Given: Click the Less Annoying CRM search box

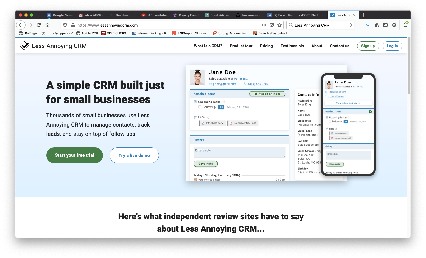Looking at the screenshot, I should click(x=320, y=25).
